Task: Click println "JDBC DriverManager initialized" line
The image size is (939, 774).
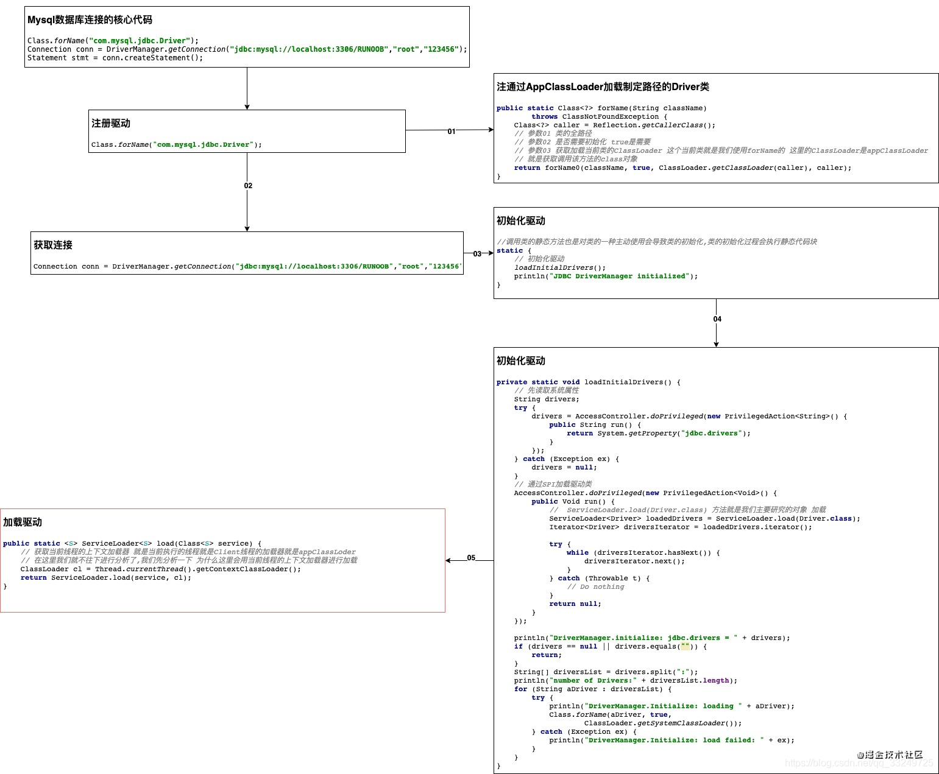Action: click(x=606, y=276)
